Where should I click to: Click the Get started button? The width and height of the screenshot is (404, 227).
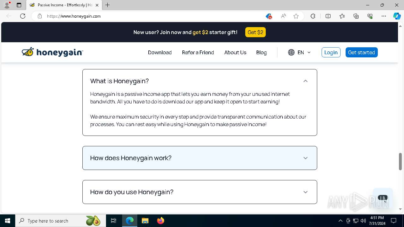pos(361,52)
